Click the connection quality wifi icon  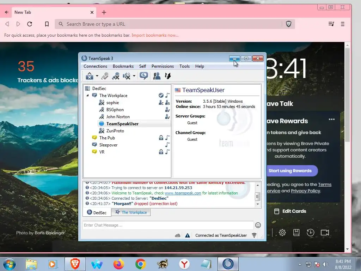254,235
